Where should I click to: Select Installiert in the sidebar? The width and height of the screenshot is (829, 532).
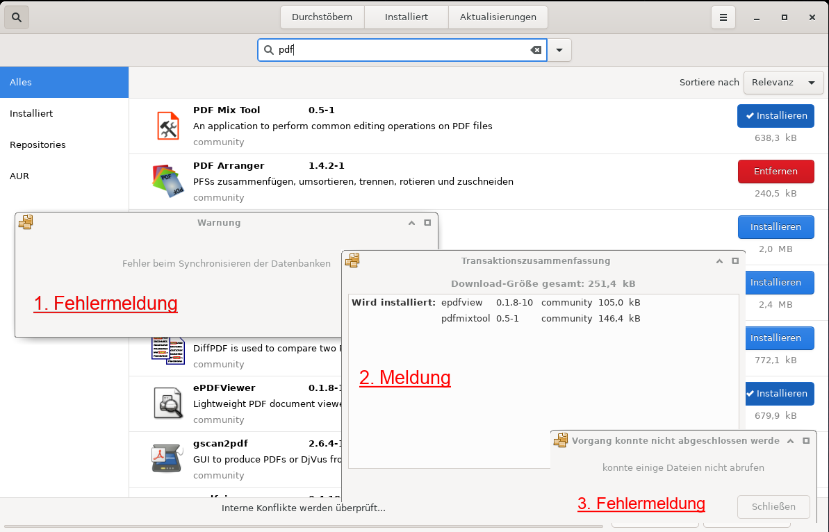point(64,113)
